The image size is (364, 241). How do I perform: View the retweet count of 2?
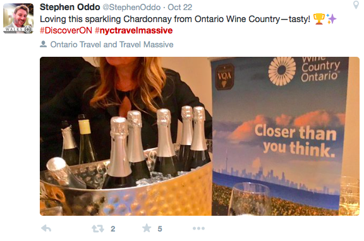pos(113,229)
